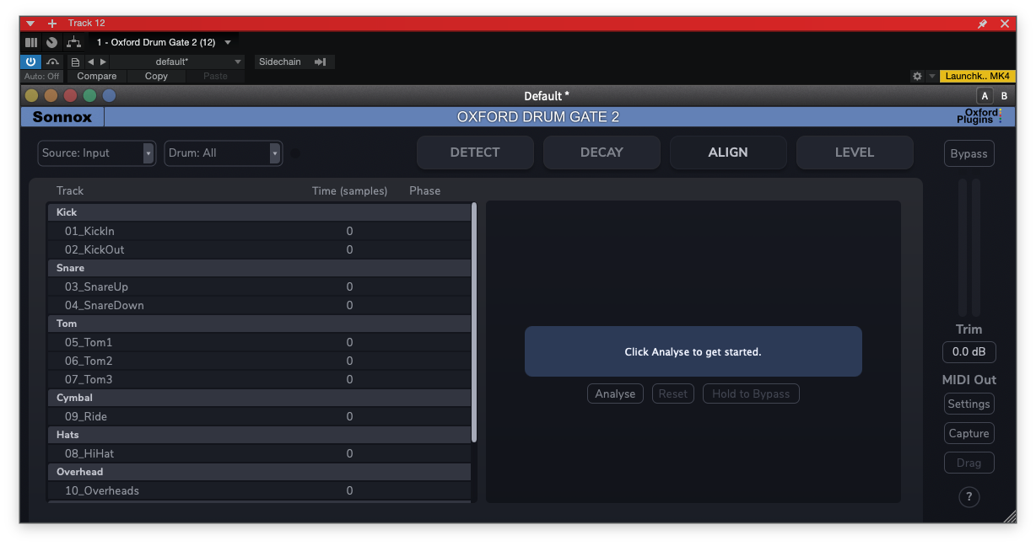Load the previous preset arrow
Screen dimensions: 1036x546
tap(91, 62)
